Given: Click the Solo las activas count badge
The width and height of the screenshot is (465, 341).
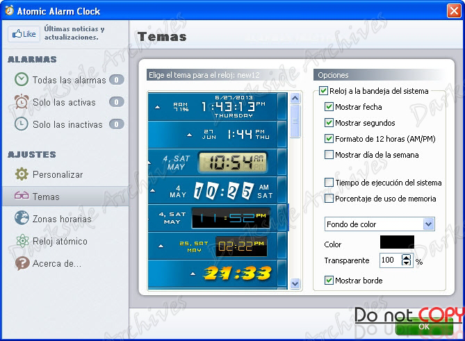Looking at the screenshot, I should [117, 102].
